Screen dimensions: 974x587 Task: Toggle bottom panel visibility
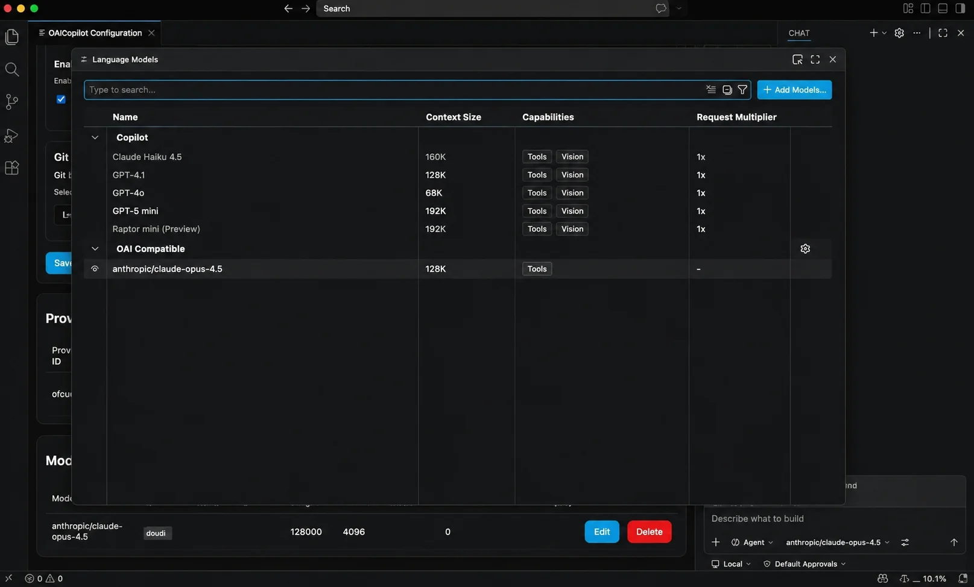pos(943,8)
